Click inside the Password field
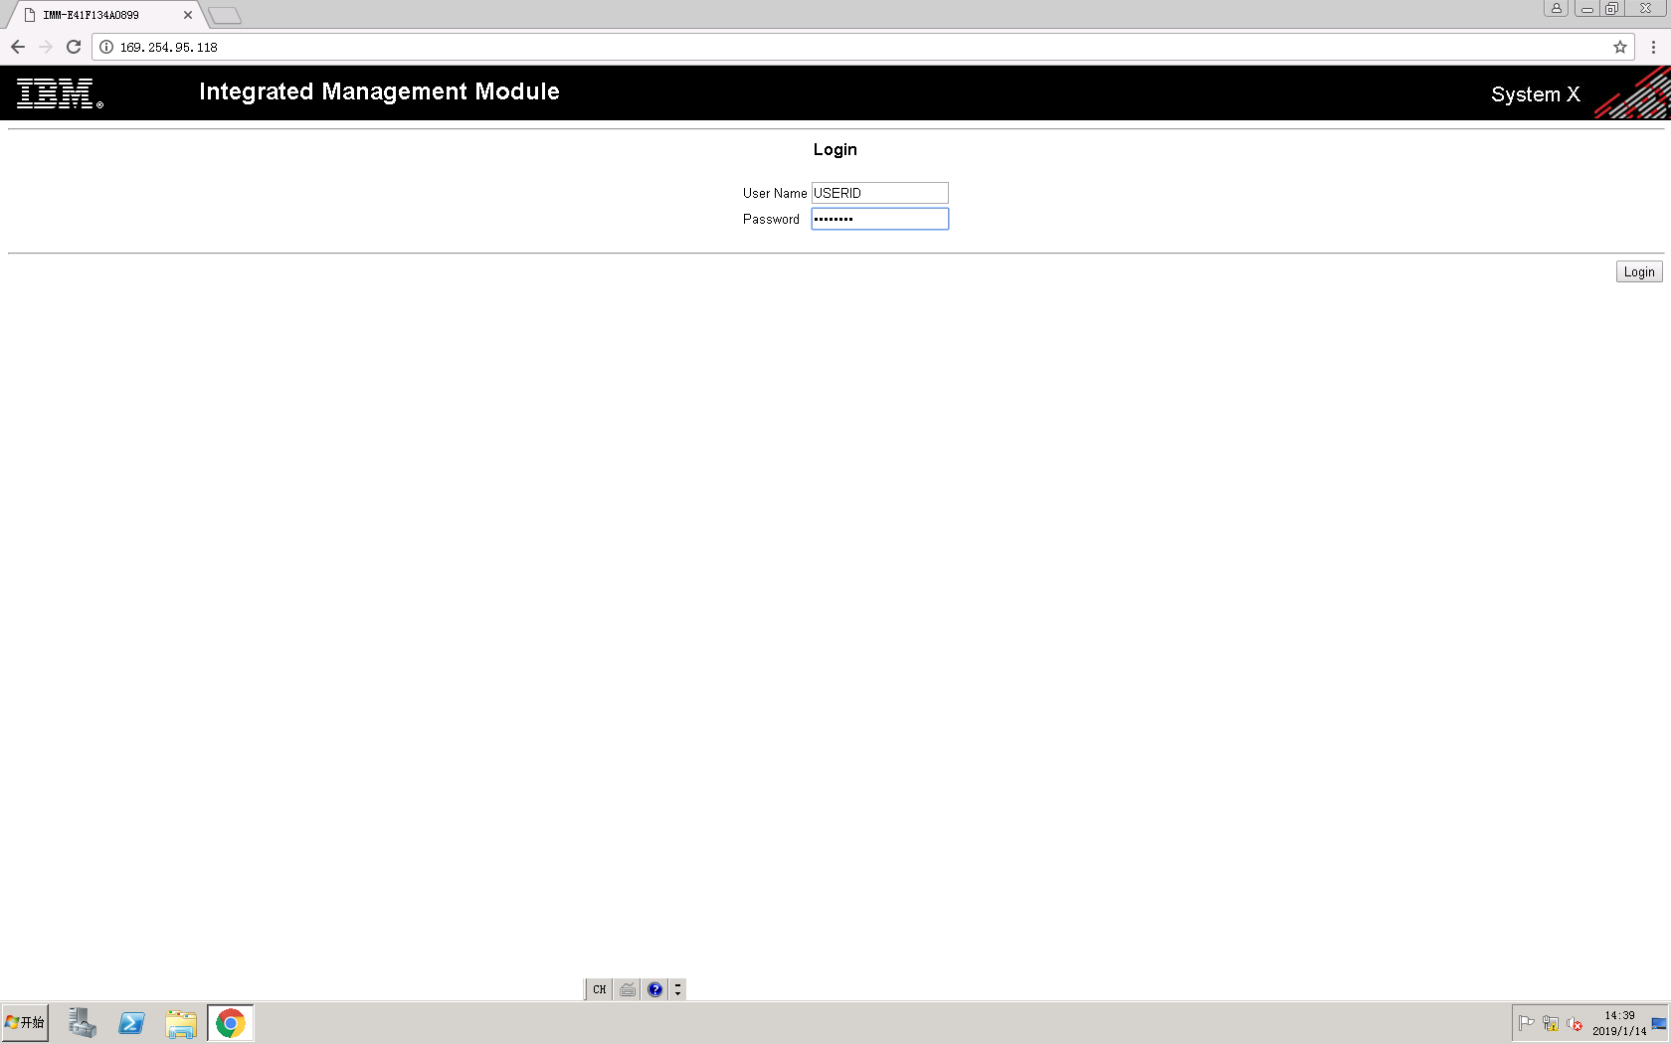 pyautogui.click(x=879, y=218)
